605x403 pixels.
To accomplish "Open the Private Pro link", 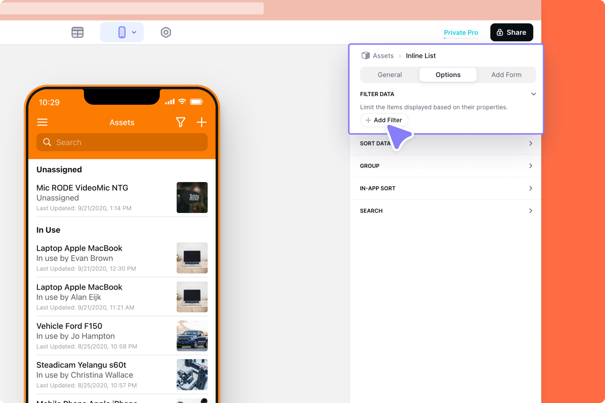I will coord(461,32).
